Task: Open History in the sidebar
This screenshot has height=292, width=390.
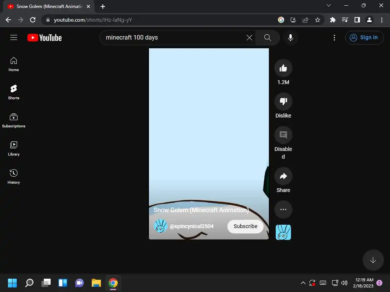Action: pos(14,176)
